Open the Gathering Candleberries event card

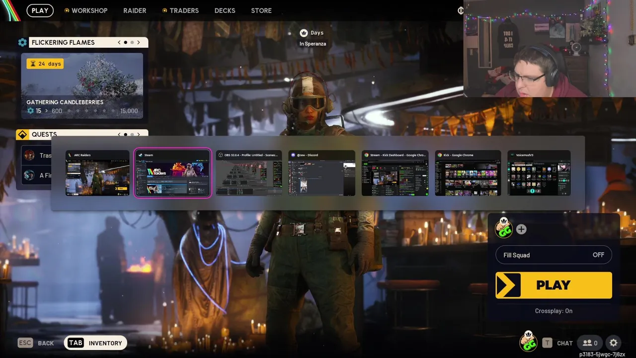[82, 86]
